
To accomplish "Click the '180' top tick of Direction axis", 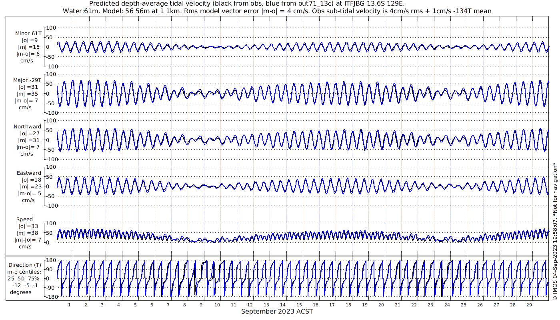I will 50,260.
